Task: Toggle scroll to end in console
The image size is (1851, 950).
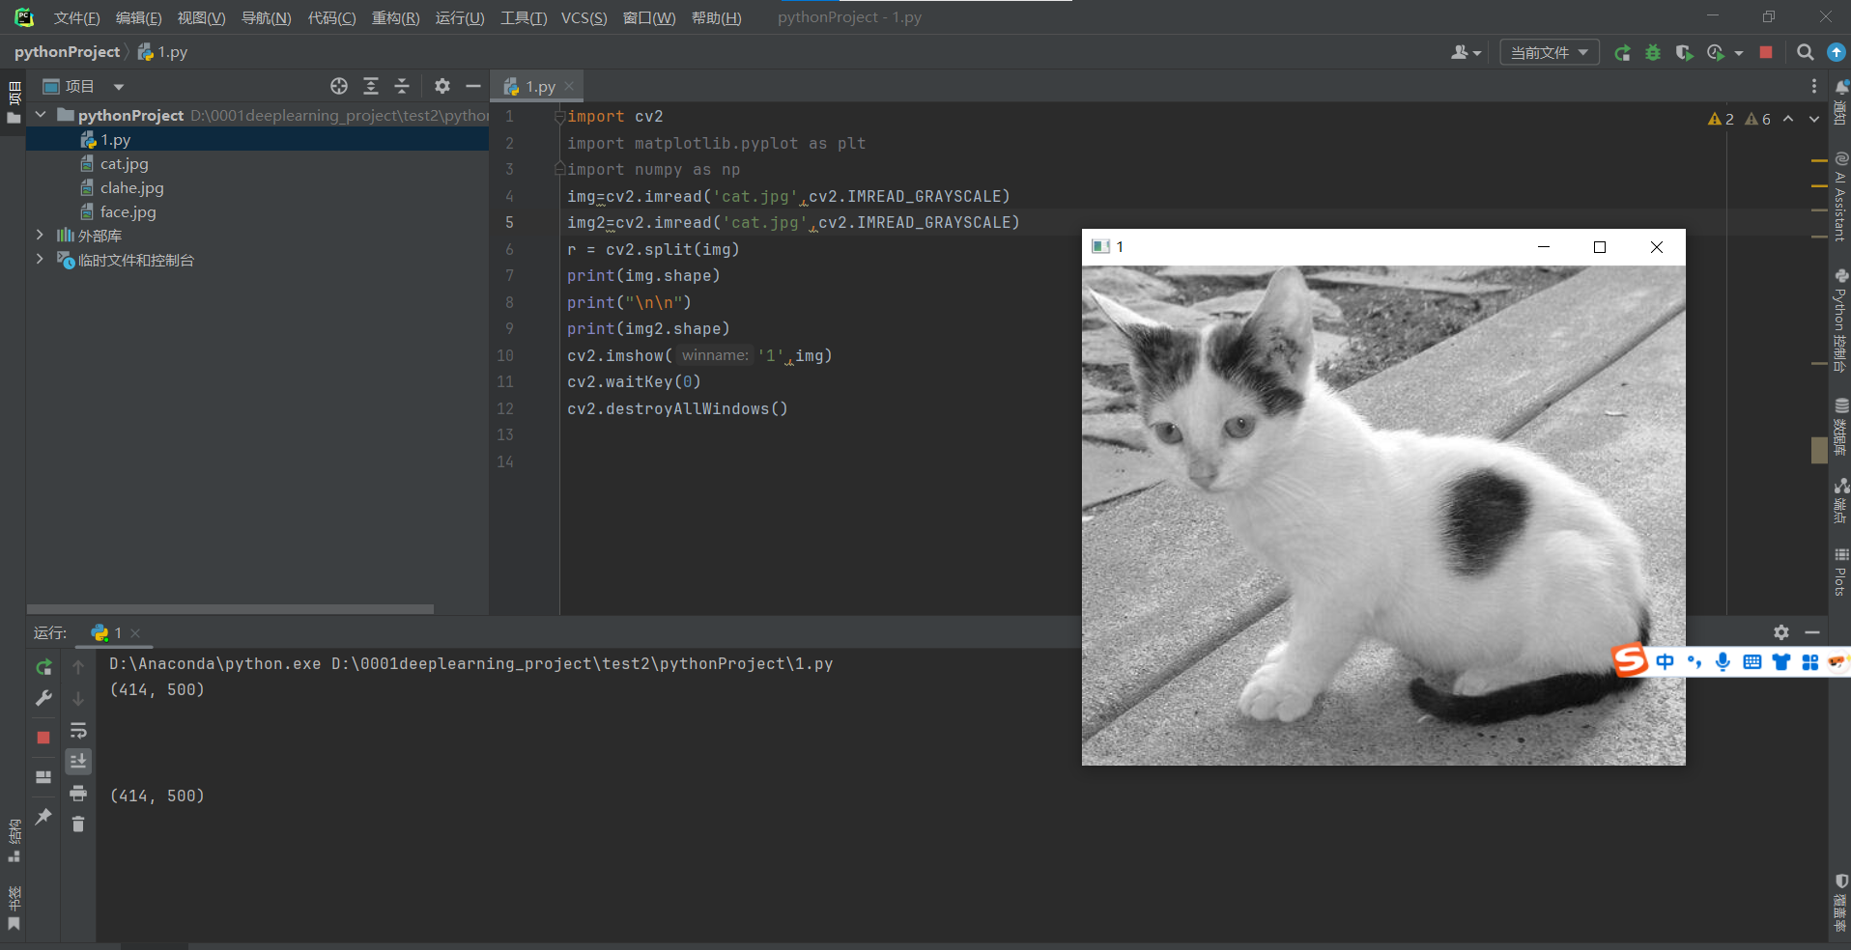Action: click(78, 762)
